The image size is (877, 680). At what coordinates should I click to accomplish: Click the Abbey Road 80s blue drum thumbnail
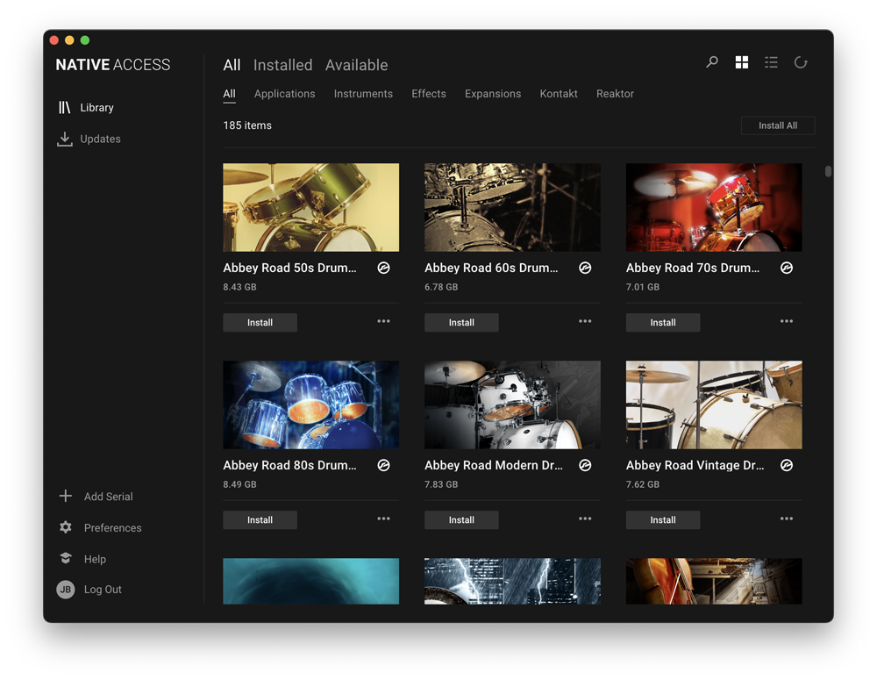(x=311, y=404)
